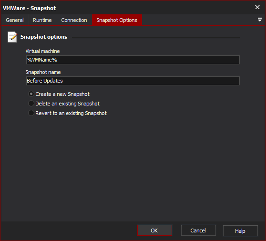This screenshot has width=266, height=241.
Task: Open the tab list dropdown arrow
Action: click(259, 20)
